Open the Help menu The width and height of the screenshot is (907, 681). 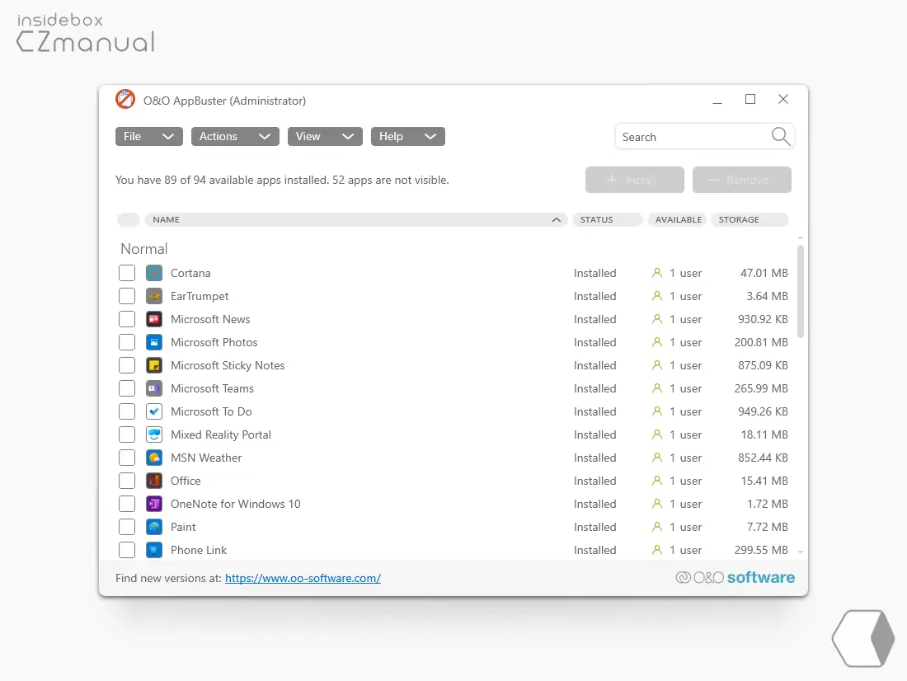pos(408,137)
